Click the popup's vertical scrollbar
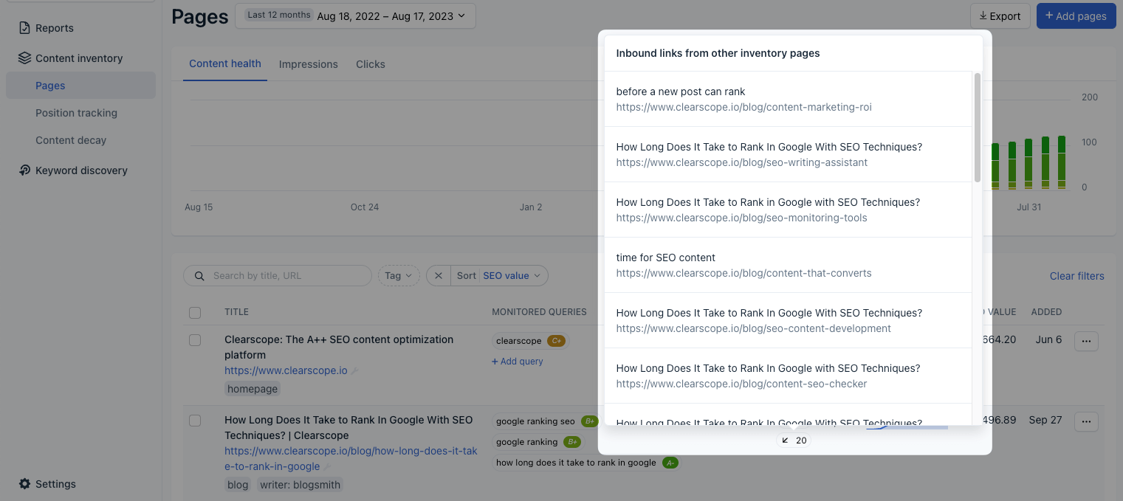1123x501 pixels. click(x=977, y=127)
